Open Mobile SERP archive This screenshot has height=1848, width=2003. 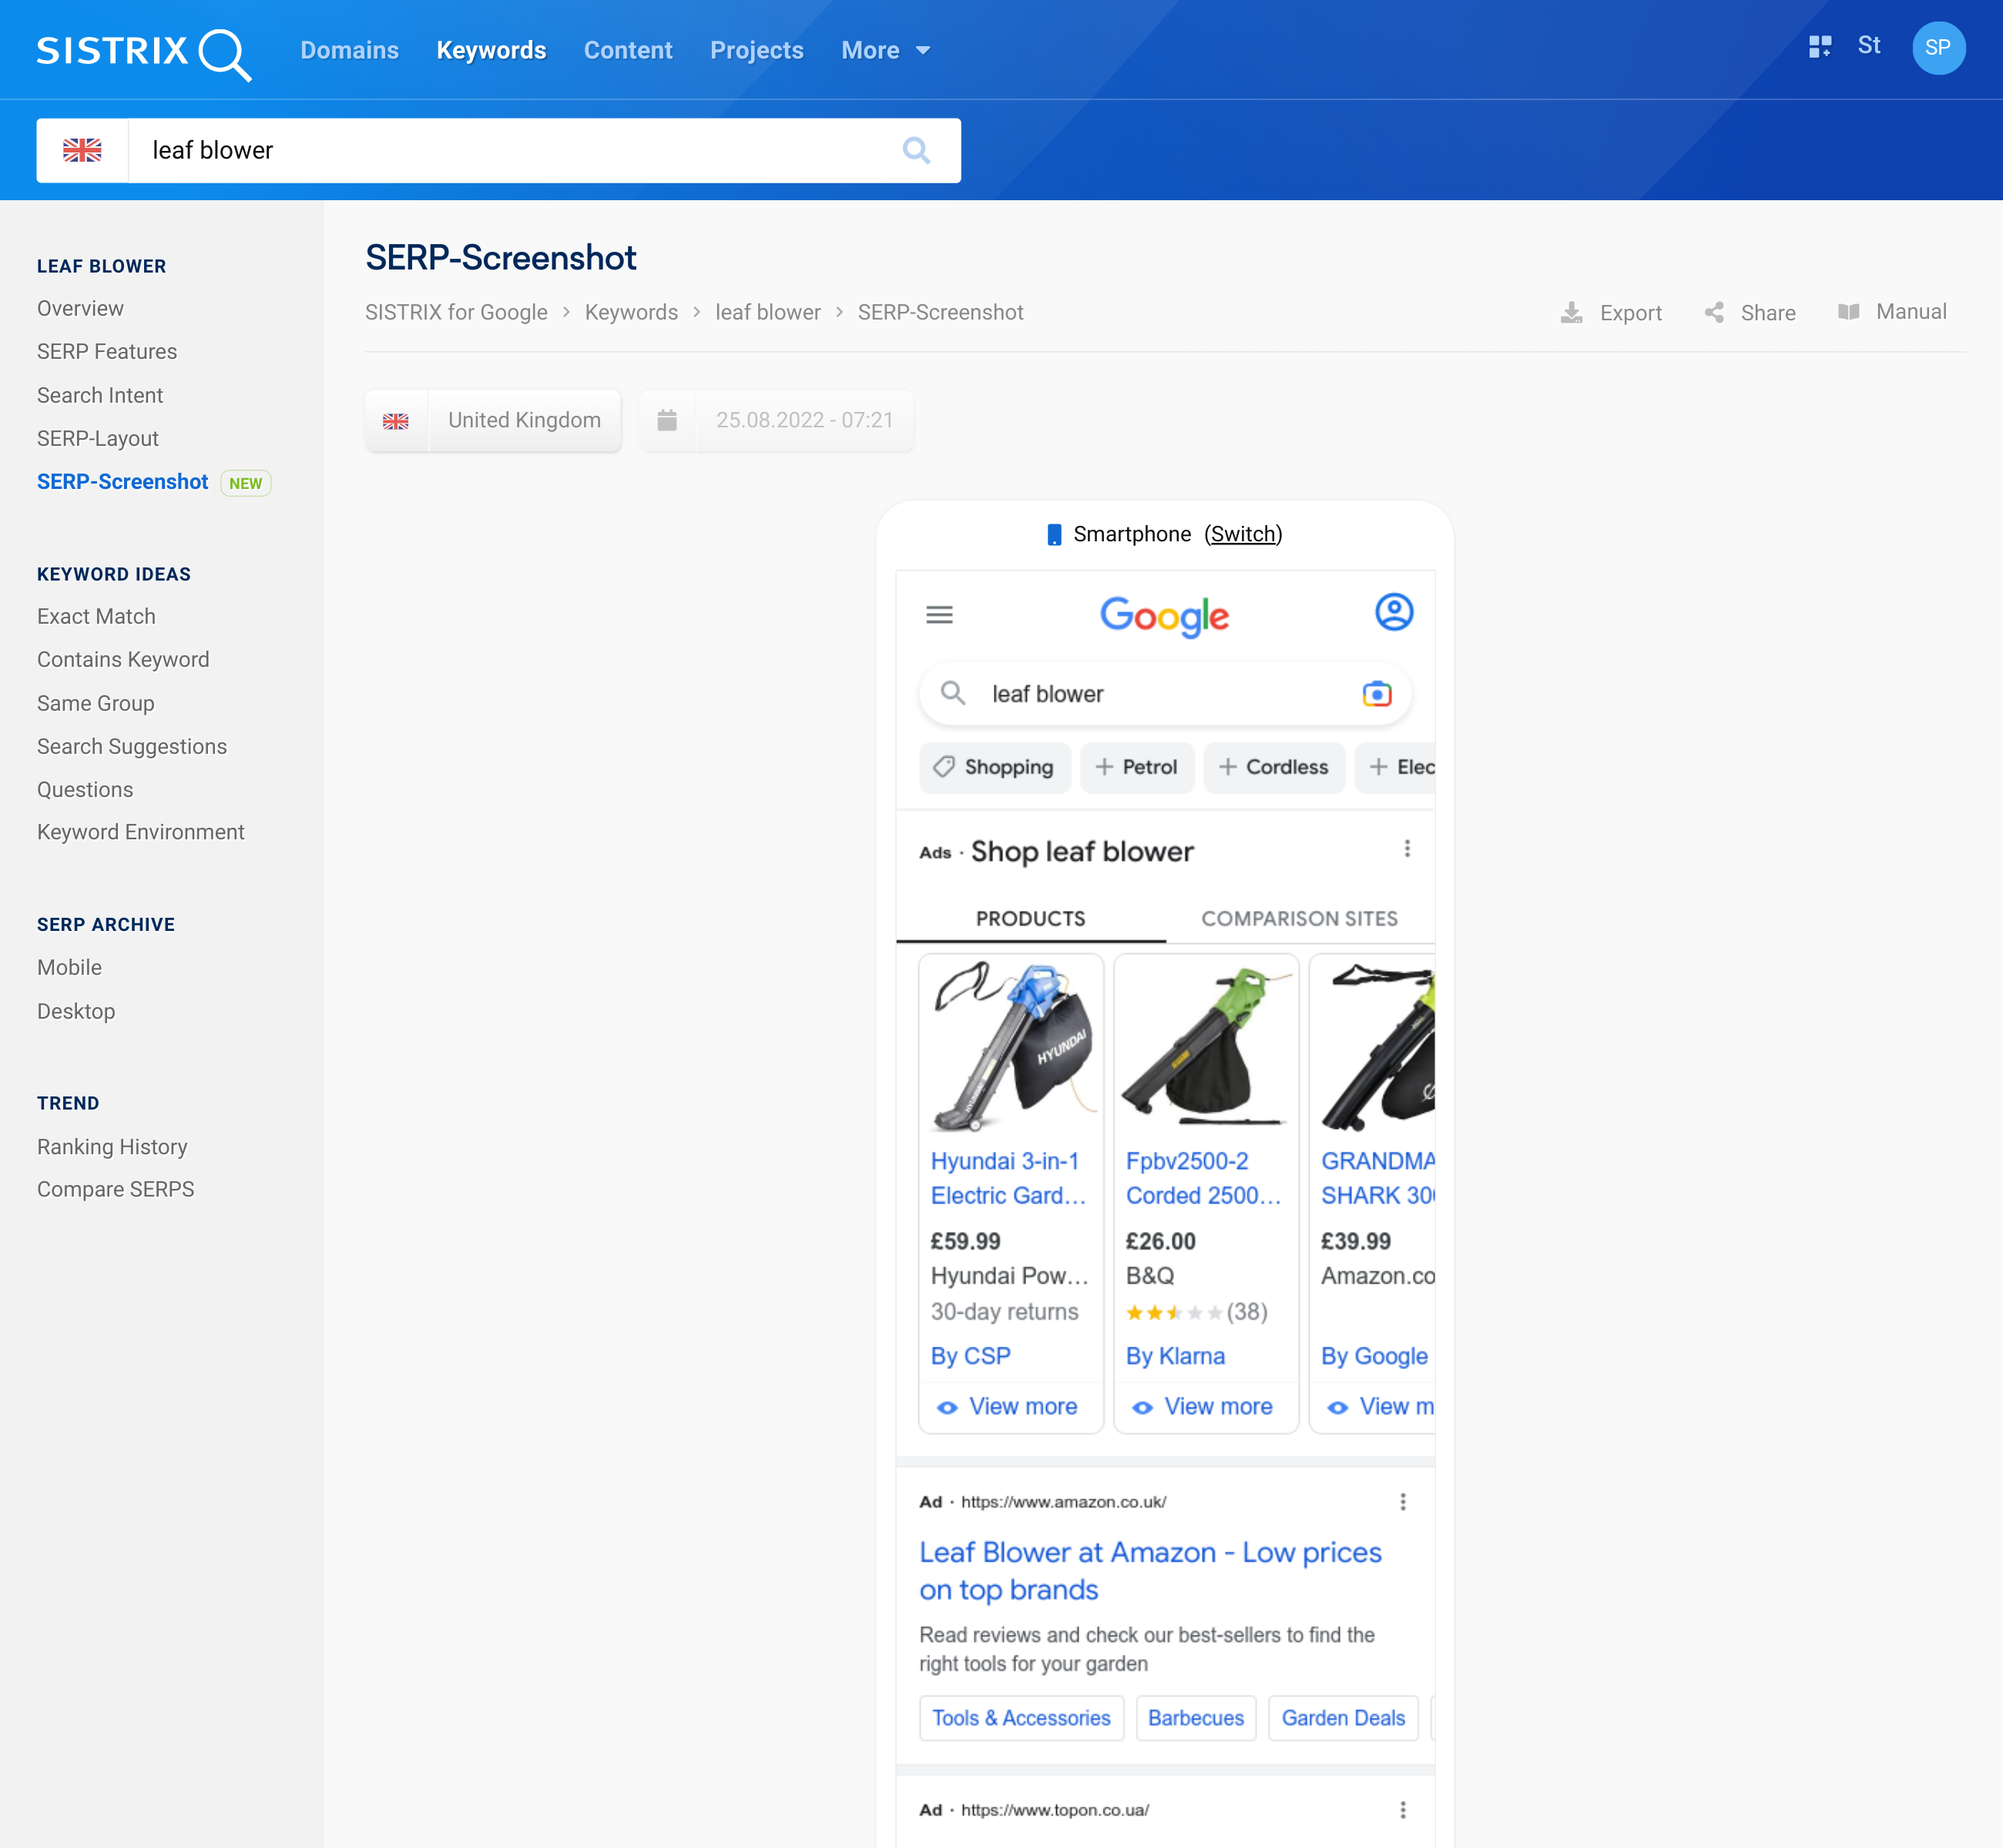(x=69, y=968)
